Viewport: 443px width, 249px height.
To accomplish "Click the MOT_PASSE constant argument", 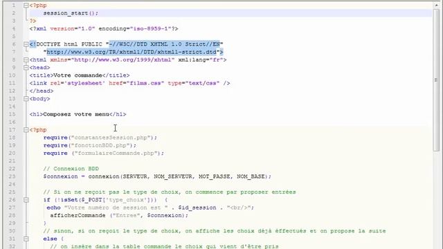I will pos(214,176).
